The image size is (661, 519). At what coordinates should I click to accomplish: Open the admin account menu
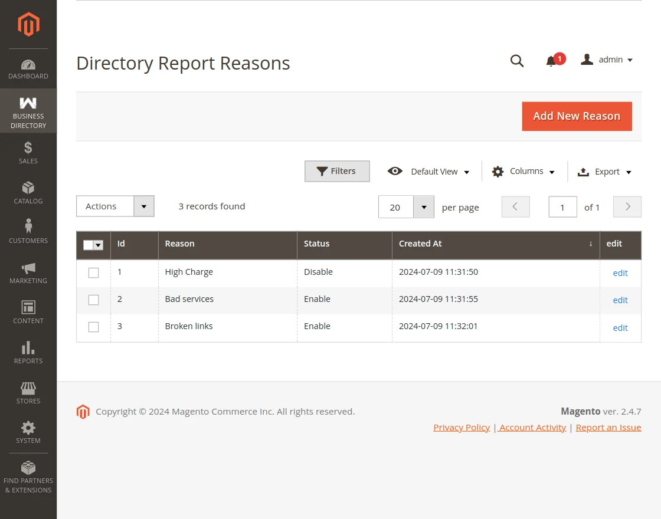pos(607,60)
